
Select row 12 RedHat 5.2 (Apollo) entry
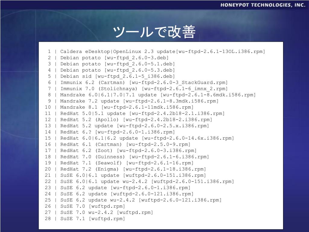(129, 120)
